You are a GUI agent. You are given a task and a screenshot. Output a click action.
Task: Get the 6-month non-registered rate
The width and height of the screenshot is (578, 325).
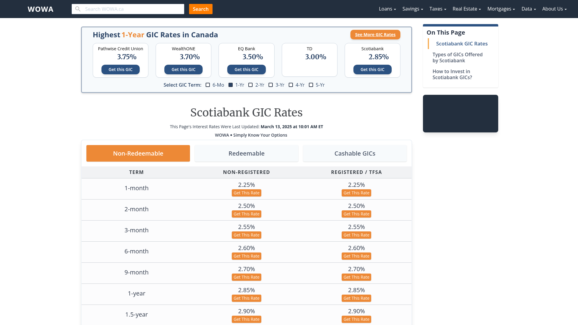click(247, 256)
